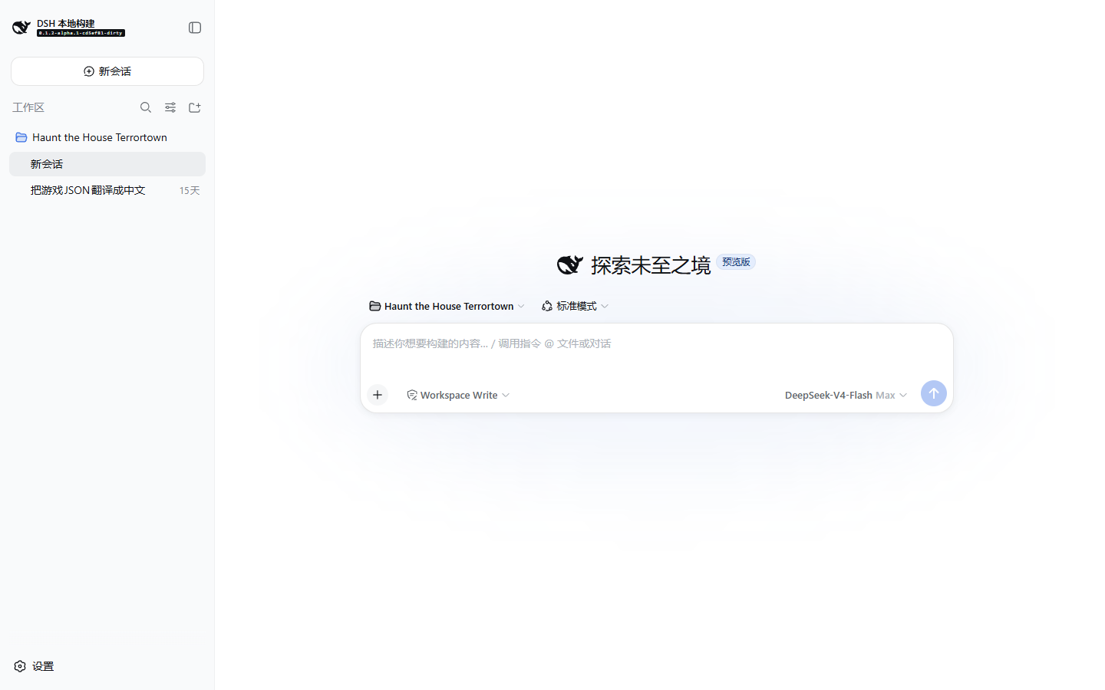This screenshot has width=1105, height=690.
Task: Toggle the sidebar collapse icon
Action: point(195,28)
